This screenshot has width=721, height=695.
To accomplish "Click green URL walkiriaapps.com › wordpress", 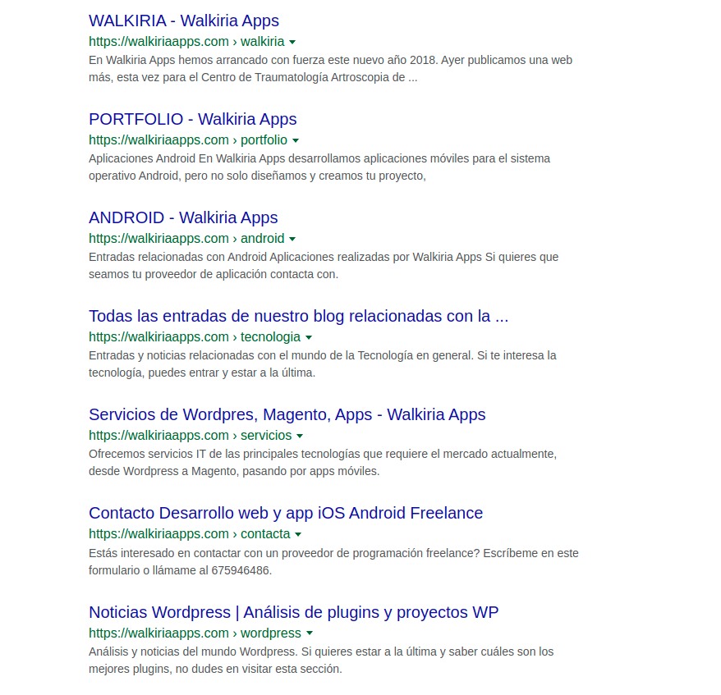I will pyautogui.click(x=195, y=633).
